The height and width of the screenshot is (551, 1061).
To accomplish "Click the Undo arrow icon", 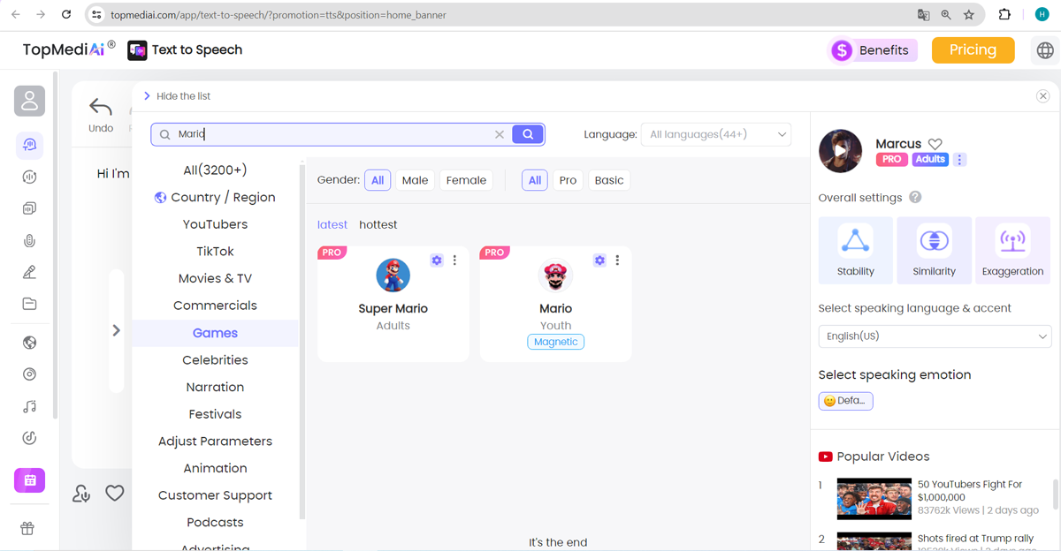I will (x=101, y=109).
